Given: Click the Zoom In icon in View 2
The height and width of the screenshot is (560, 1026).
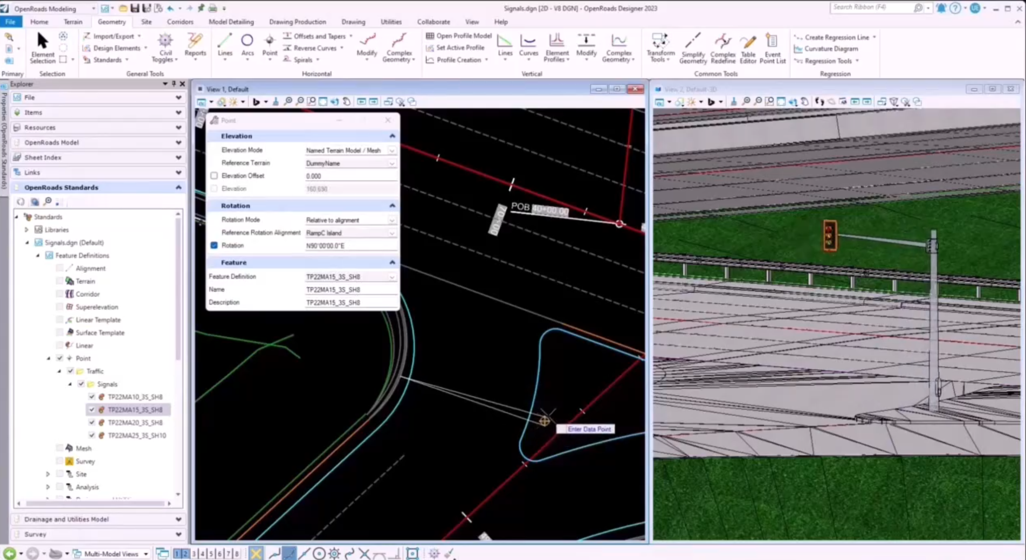Looking at the screenshot, I should pos(746,101).
